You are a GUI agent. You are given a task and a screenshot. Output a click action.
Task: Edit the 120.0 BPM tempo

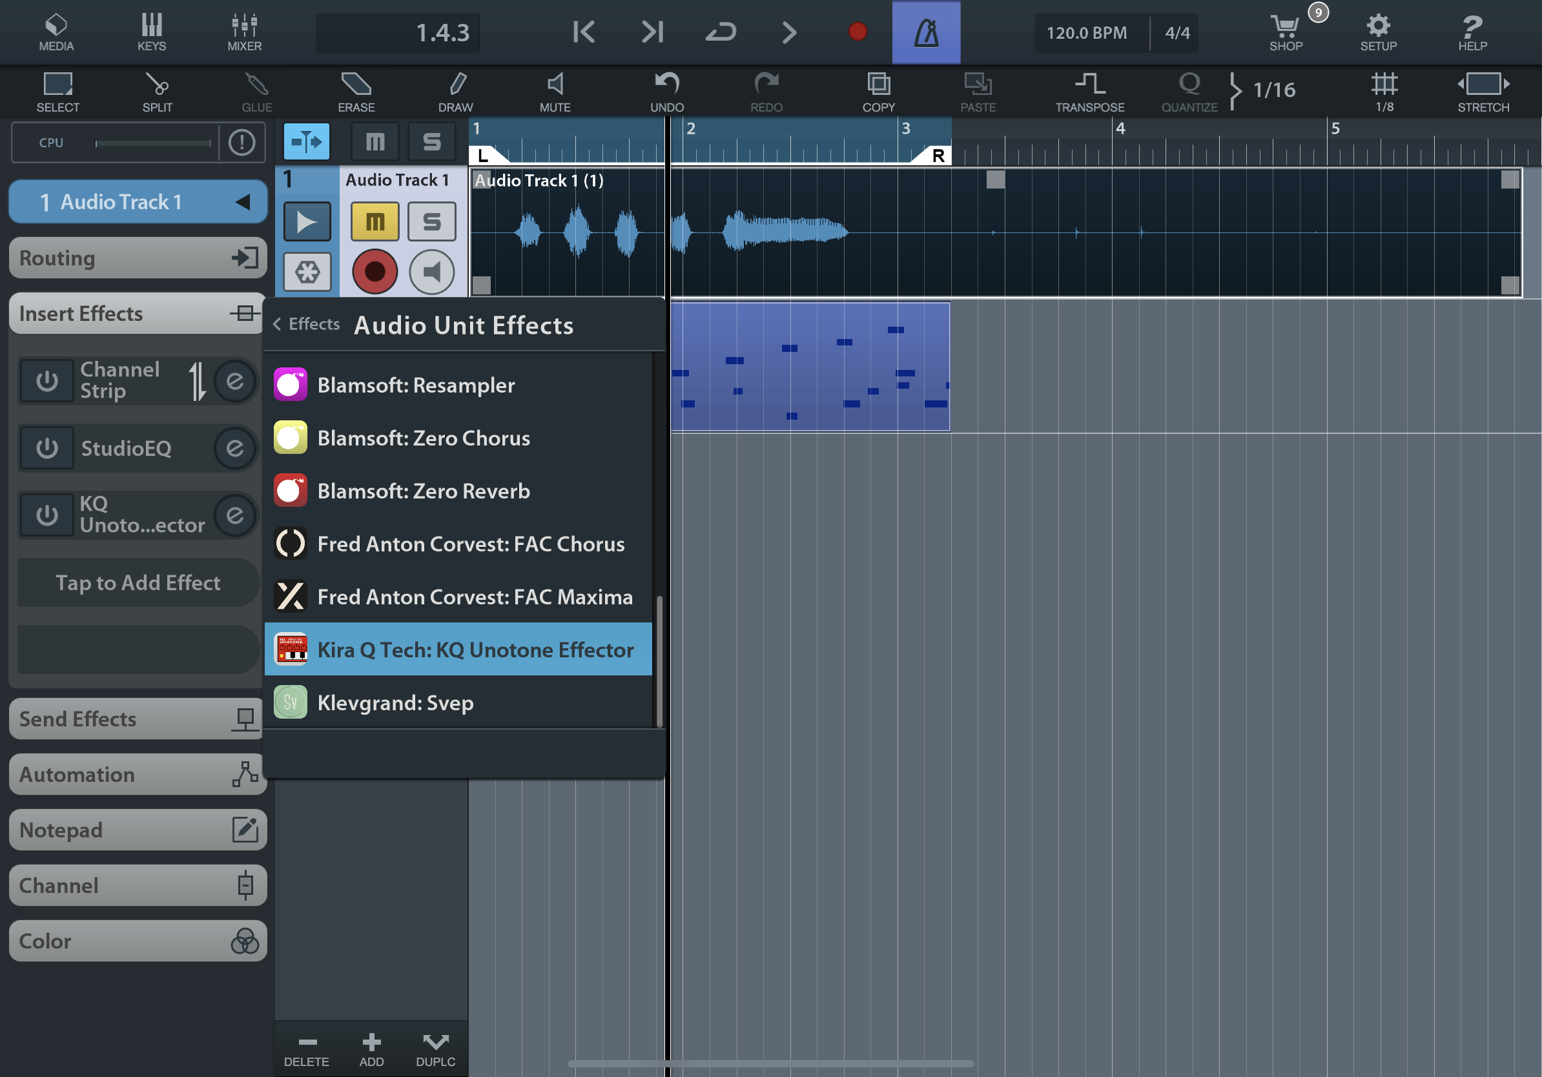[1087, 33]
